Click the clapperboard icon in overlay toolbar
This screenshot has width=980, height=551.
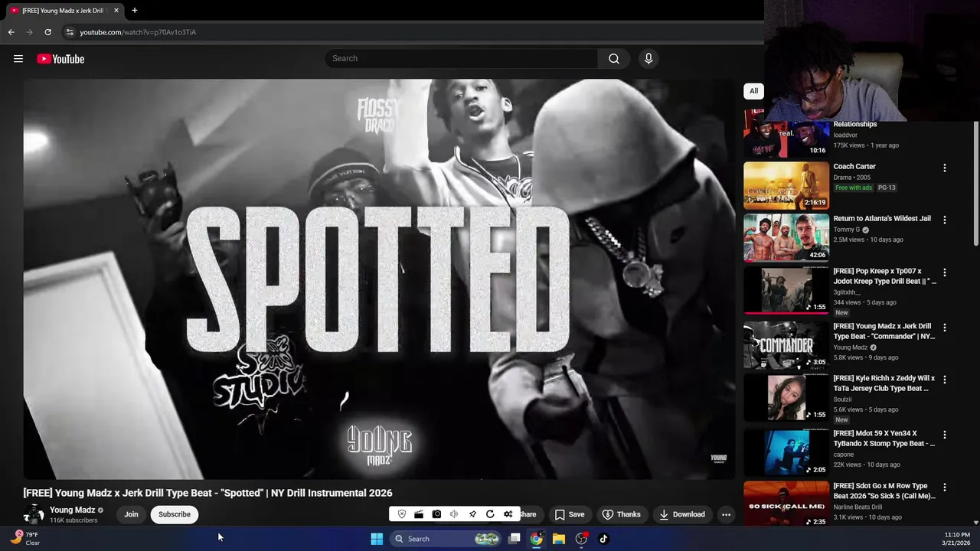pos(419,514)
